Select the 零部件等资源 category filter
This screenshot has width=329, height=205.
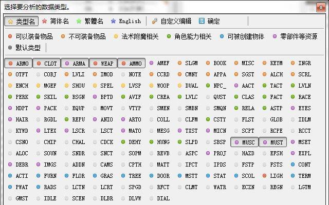coord(295,36)
